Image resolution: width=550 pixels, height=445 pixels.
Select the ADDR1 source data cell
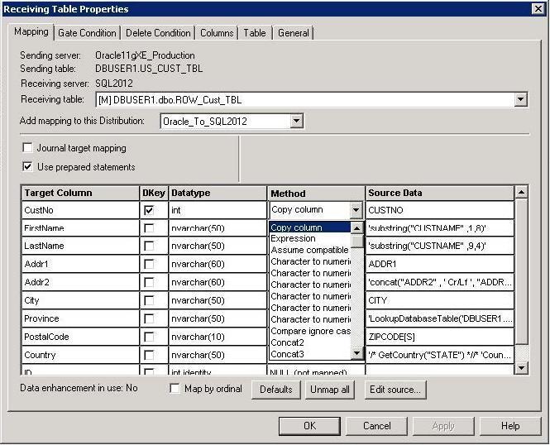point(440,264)
